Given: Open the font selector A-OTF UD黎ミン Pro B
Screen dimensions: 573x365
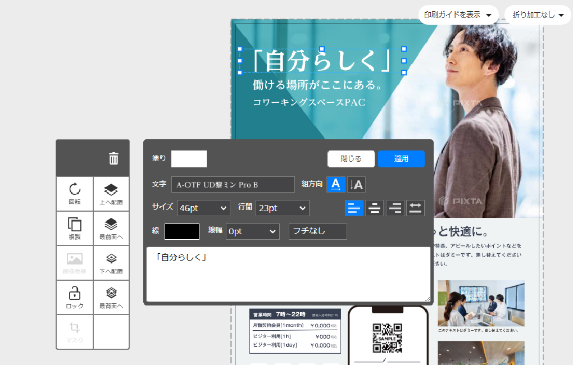Looking at the screenshot, I should click(x=233, y=185).
